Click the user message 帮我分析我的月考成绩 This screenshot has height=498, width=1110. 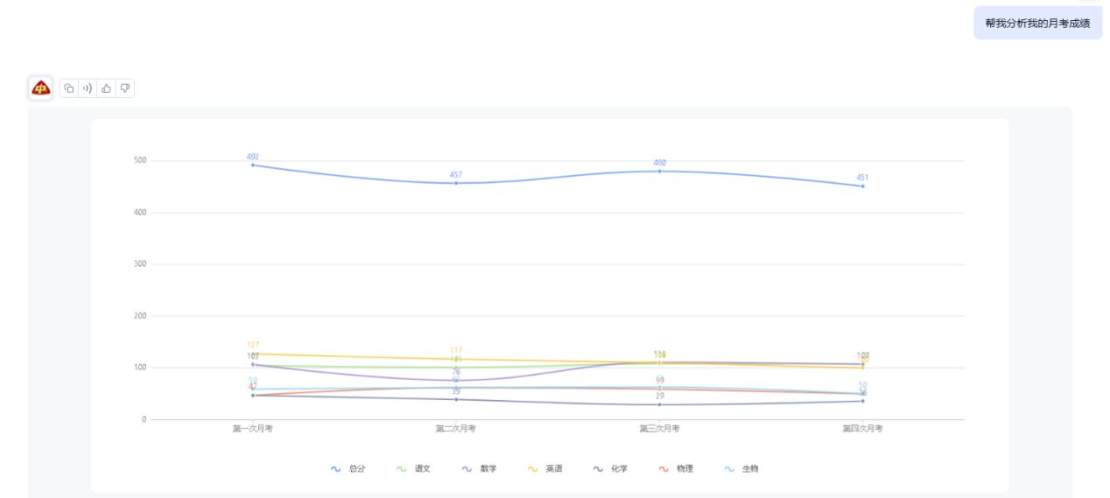pos(1037,23)
